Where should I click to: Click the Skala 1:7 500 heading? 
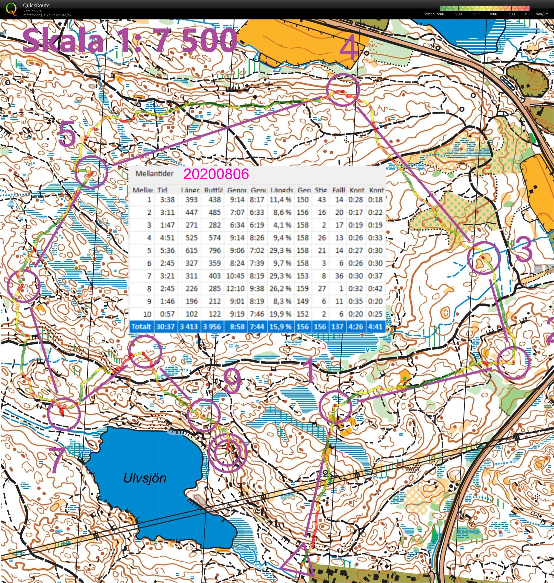click(x=130, y=41)
